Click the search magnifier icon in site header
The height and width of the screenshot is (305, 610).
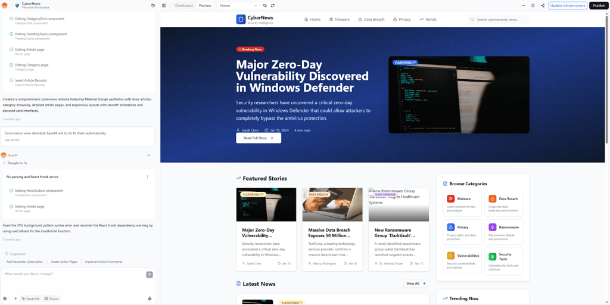click(x=472, y=20)
